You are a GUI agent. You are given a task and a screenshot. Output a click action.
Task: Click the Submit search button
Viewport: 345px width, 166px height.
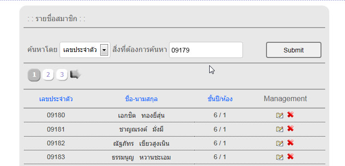294,50
